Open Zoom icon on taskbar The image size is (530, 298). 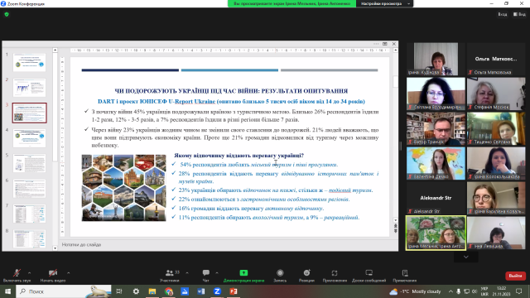tap(217, 291)
